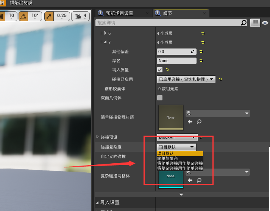This screenshot has width=270, height=211.
Task: Switch to the 预览场景设置 tab
Action: tap(119, 13)
